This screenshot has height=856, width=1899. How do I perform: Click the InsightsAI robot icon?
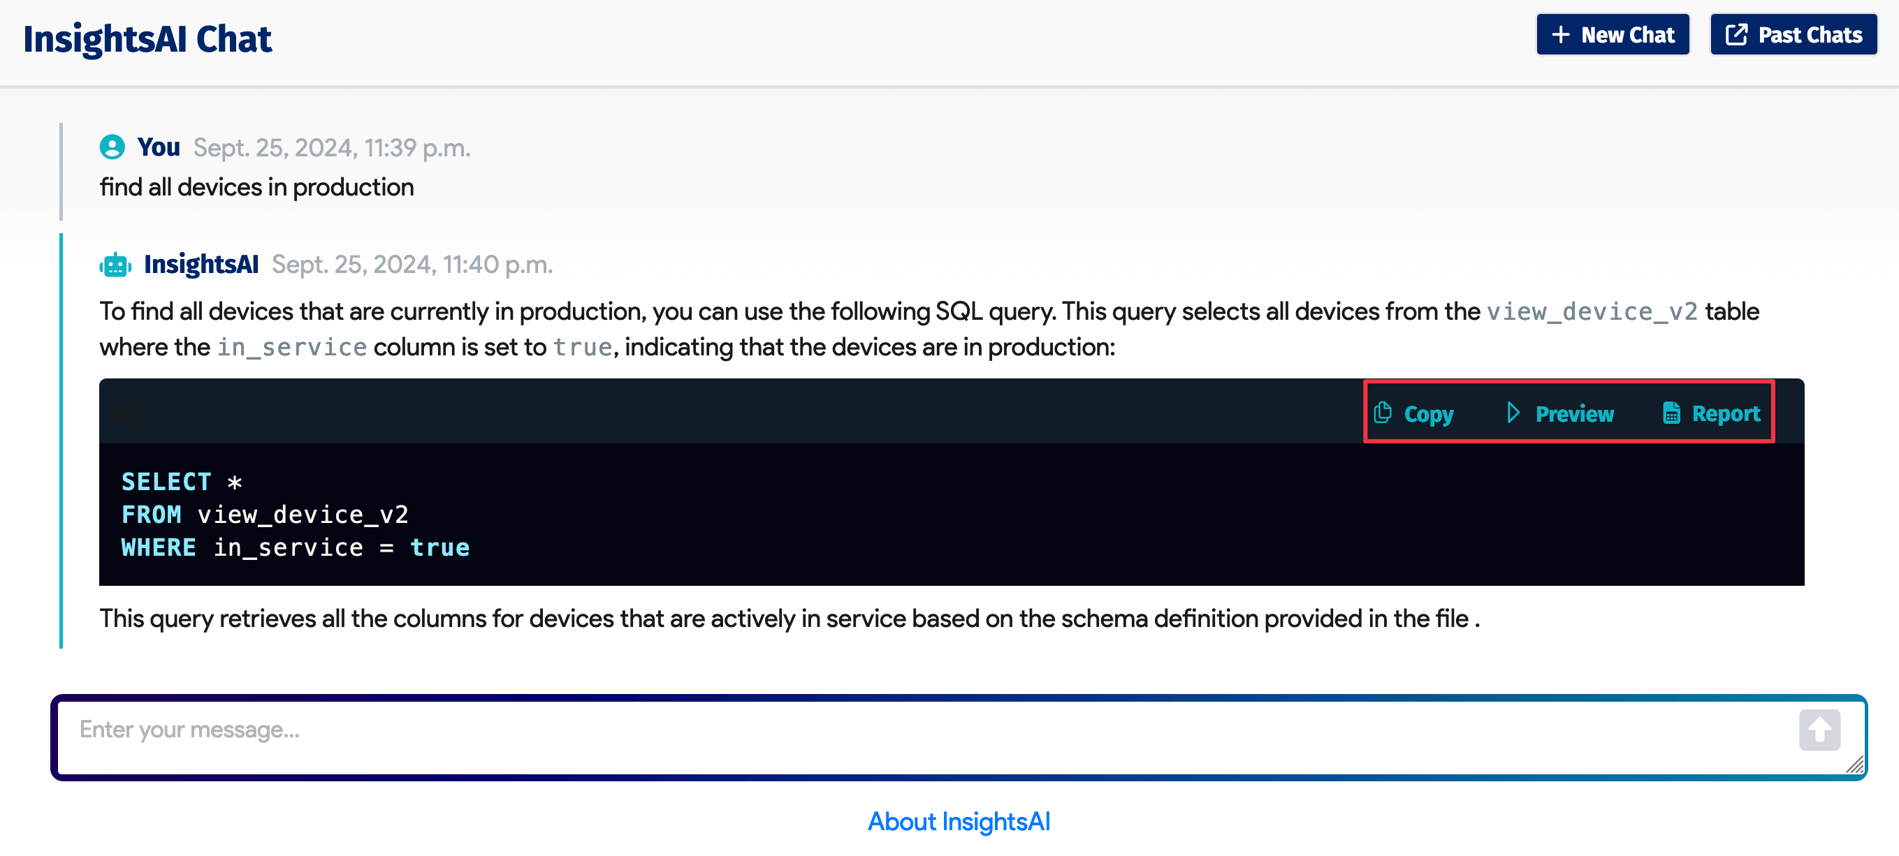[x=115, y=265]
